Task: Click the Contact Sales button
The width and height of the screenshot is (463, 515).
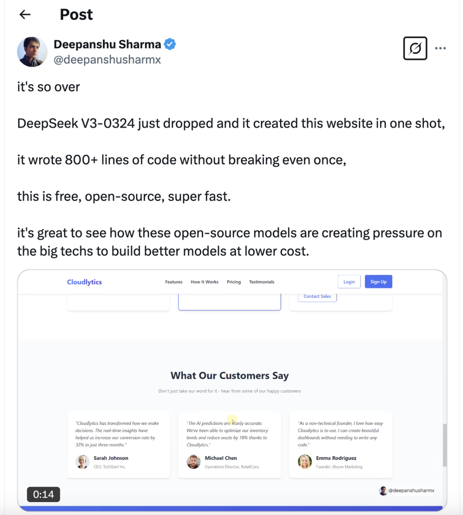Action: (x=317, y=296)
